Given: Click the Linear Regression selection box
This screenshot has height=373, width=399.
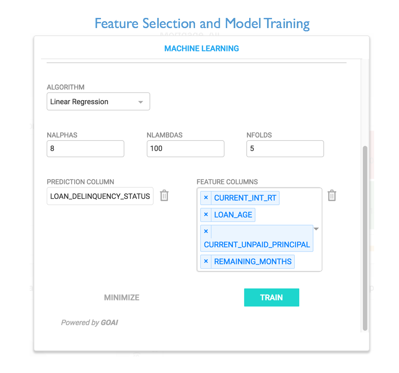Looking at the screenshot, I should point(98,101).
